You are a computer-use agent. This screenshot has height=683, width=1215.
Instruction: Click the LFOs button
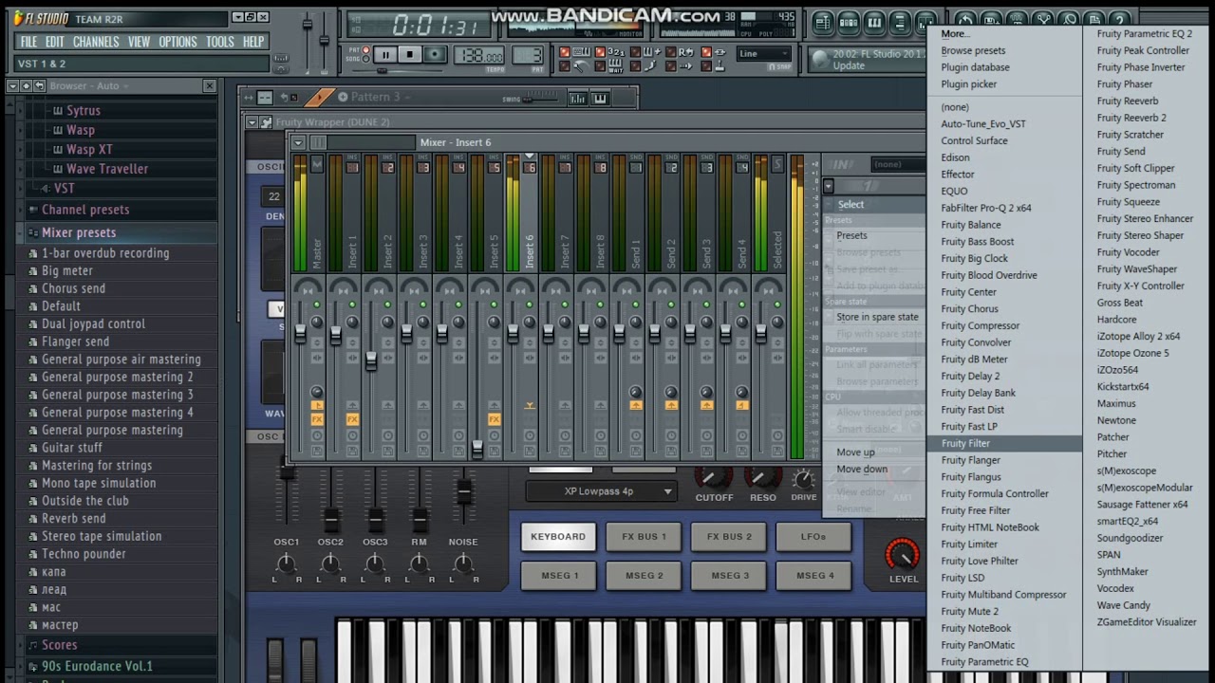click(813, 537)
